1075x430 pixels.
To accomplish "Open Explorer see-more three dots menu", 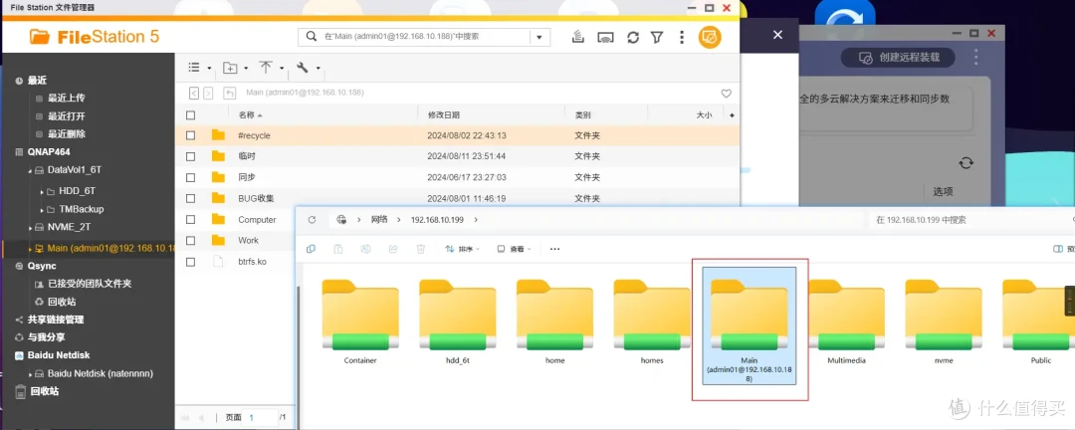I will point(554,249).
